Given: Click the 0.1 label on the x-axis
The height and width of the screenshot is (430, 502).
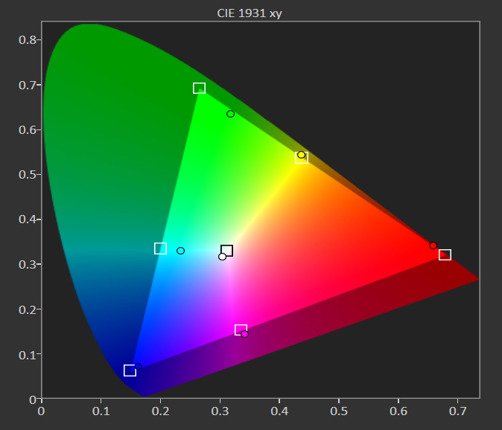Looking at the screenshot, I should [x=101, y=411].
